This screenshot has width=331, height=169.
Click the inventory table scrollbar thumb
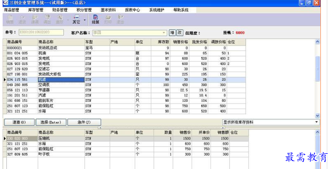tap(317, 69)
